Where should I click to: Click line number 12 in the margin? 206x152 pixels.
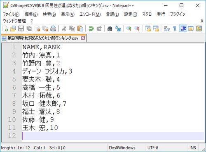(x=12, y=136)
